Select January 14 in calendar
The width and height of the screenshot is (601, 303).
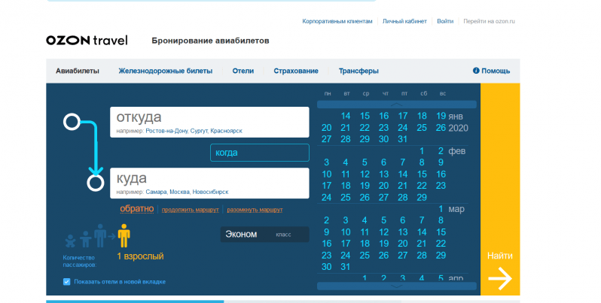coord(346,116)
